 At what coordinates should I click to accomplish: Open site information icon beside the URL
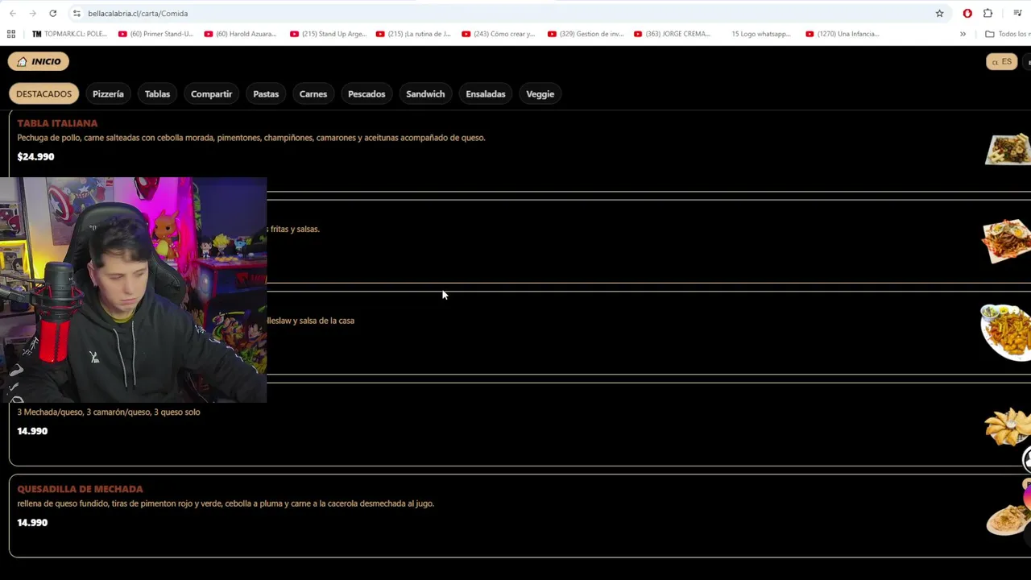click(x=77, y=13)
